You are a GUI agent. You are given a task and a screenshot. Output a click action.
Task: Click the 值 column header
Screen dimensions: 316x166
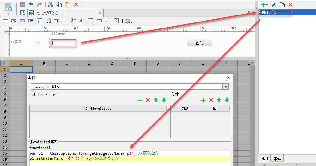pos(215,108)
